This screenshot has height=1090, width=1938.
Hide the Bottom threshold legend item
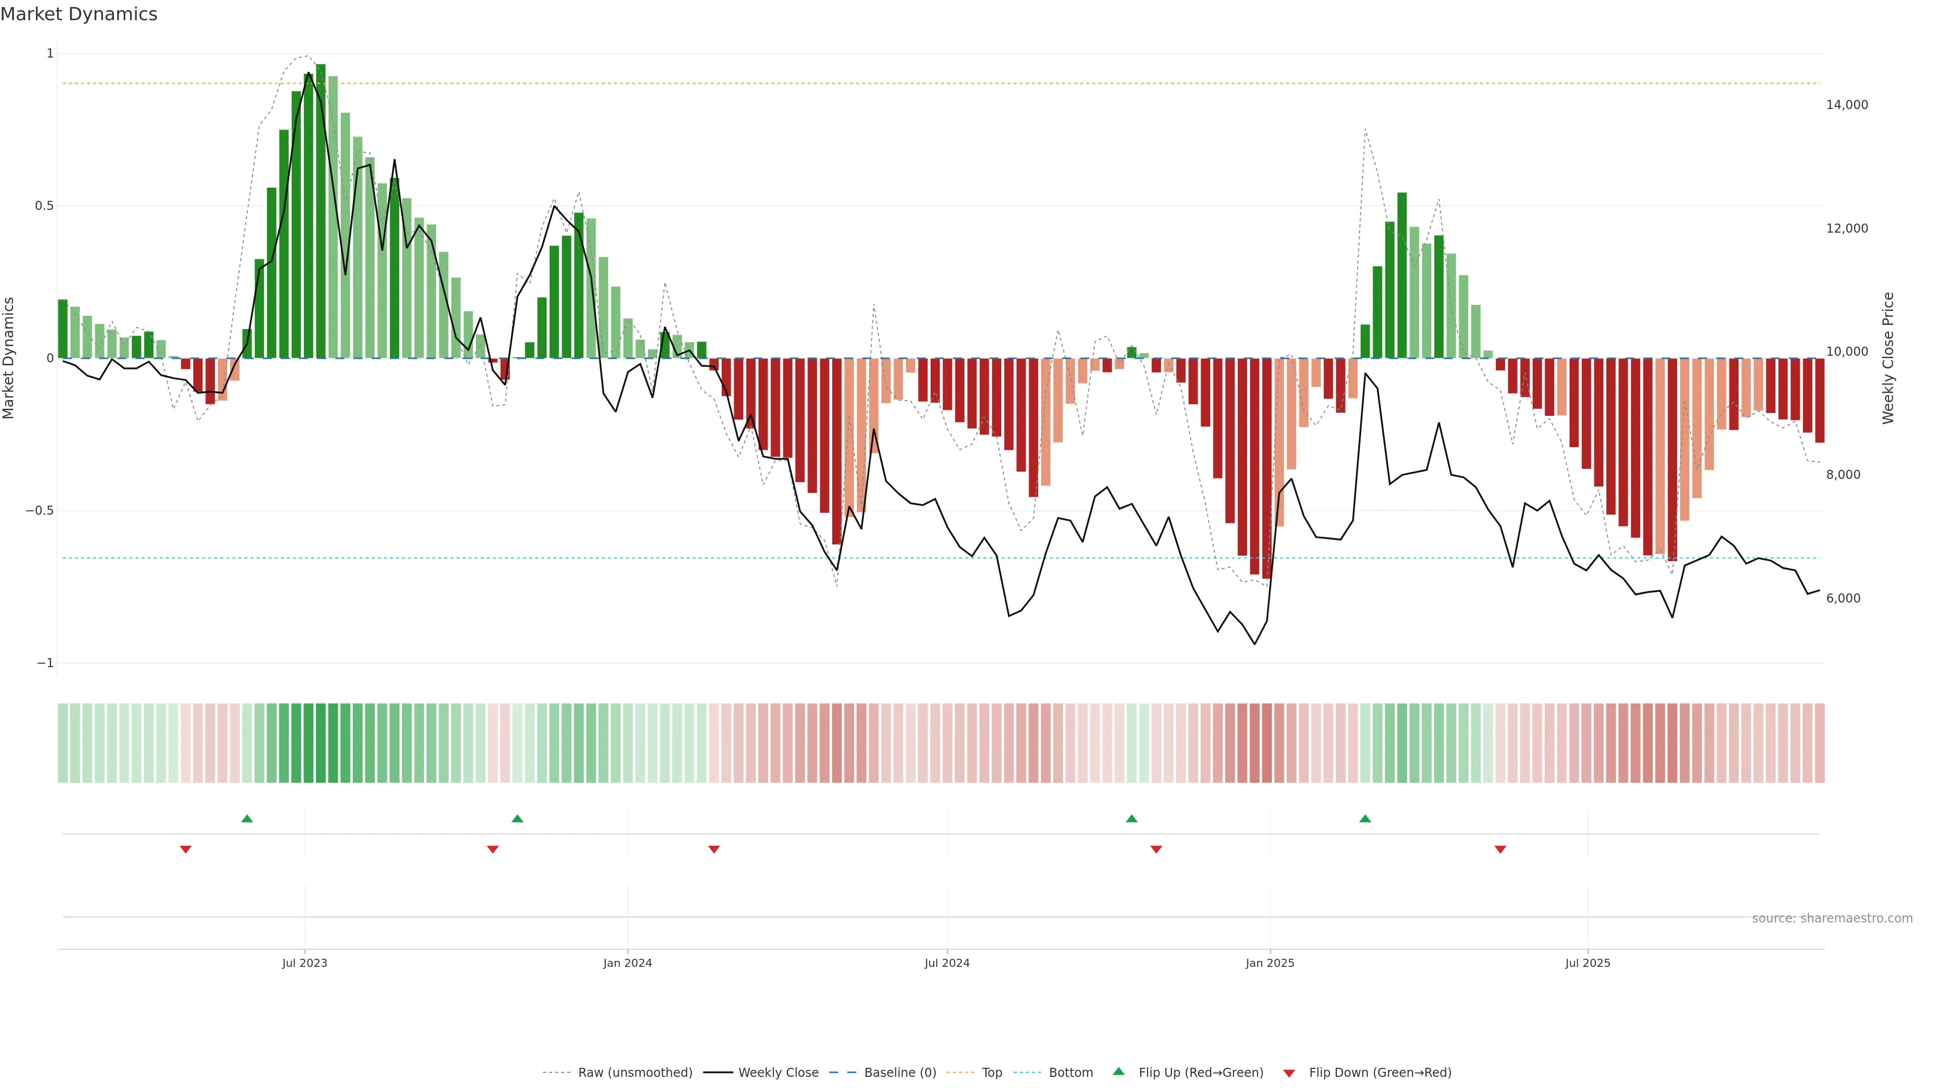[1070, 1073]
